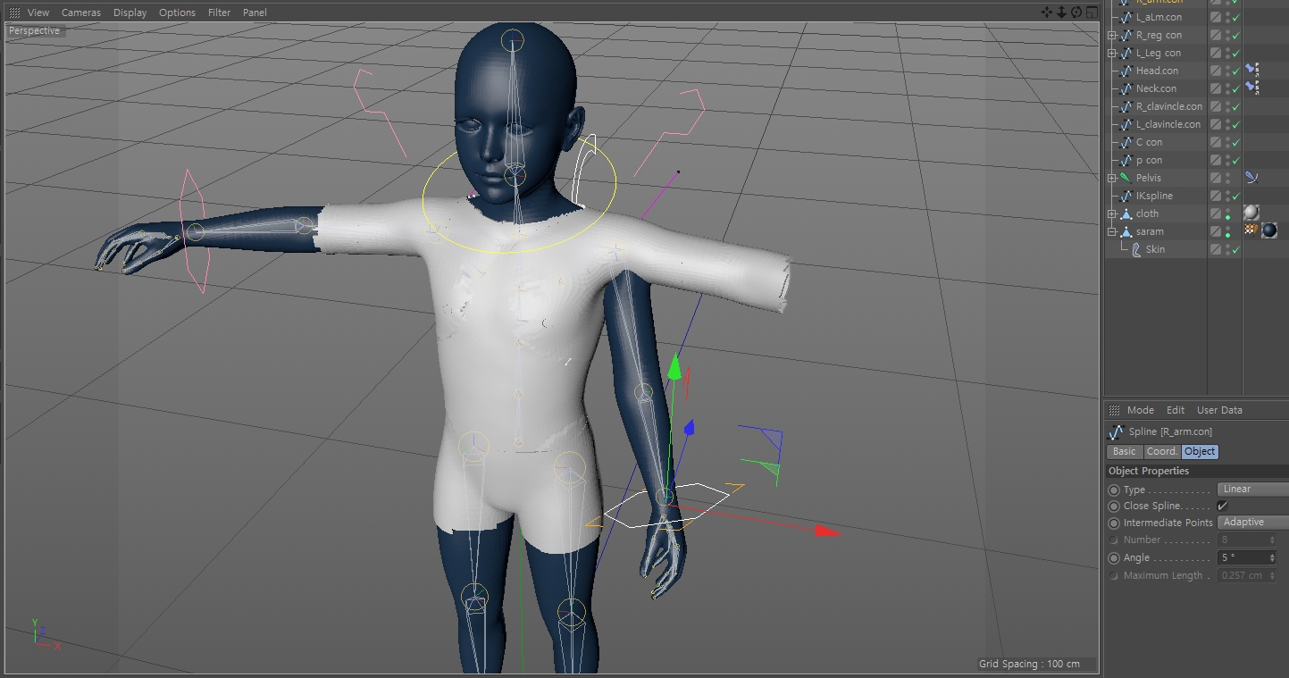Toggle Intermediate Points keyframe circle
The height and width of the screenshot is (678, 1289).
pos(1114,523)
